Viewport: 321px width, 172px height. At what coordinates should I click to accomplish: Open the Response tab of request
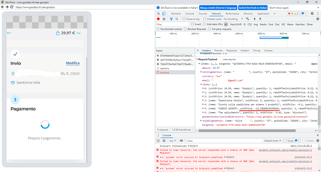pyautogui.click(x=232, y=50)
